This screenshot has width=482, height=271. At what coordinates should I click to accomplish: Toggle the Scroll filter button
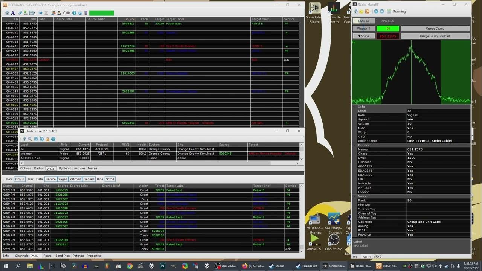tap(110, 179)
